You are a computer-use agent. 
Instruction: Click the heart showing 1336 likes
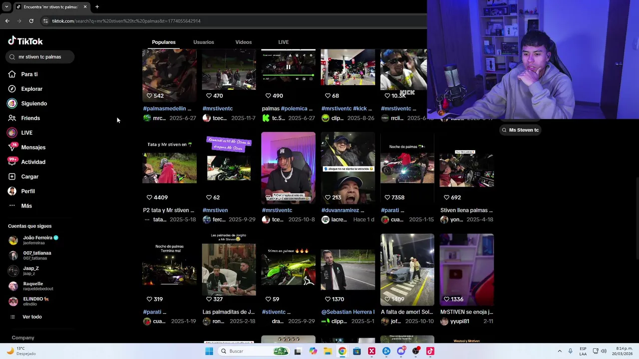point(446,299)
